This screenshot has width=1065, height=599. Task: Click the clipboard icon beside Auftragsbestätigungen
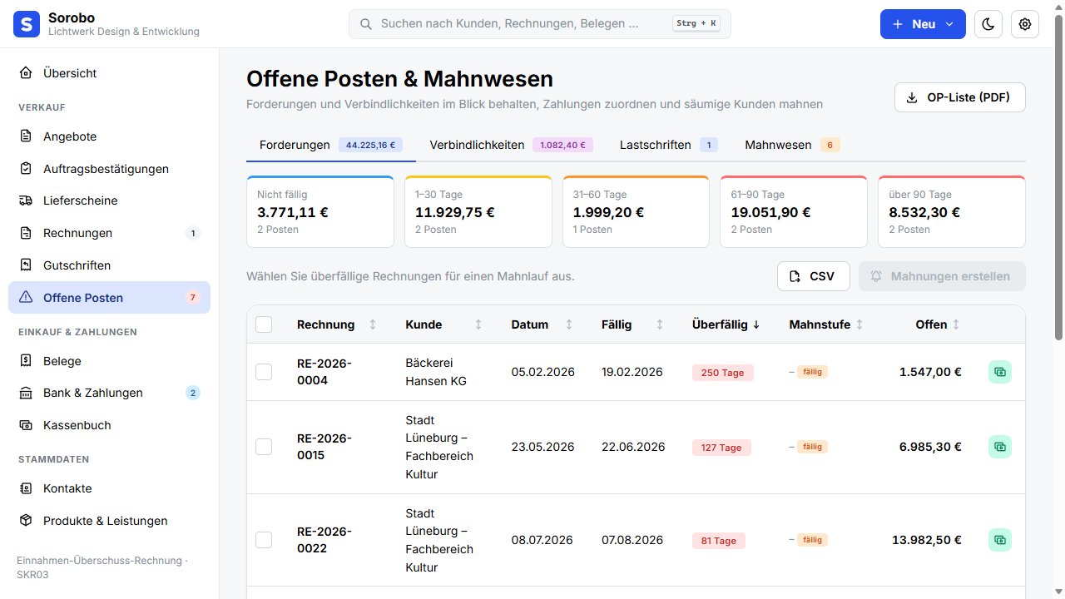tap(26, 169)
